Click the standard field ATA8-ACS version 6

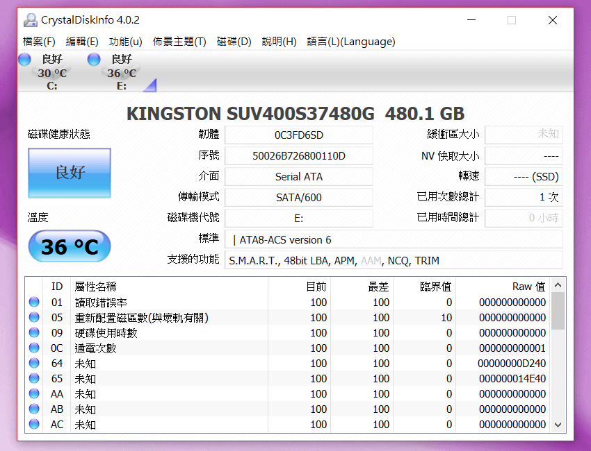coord(394,239)
